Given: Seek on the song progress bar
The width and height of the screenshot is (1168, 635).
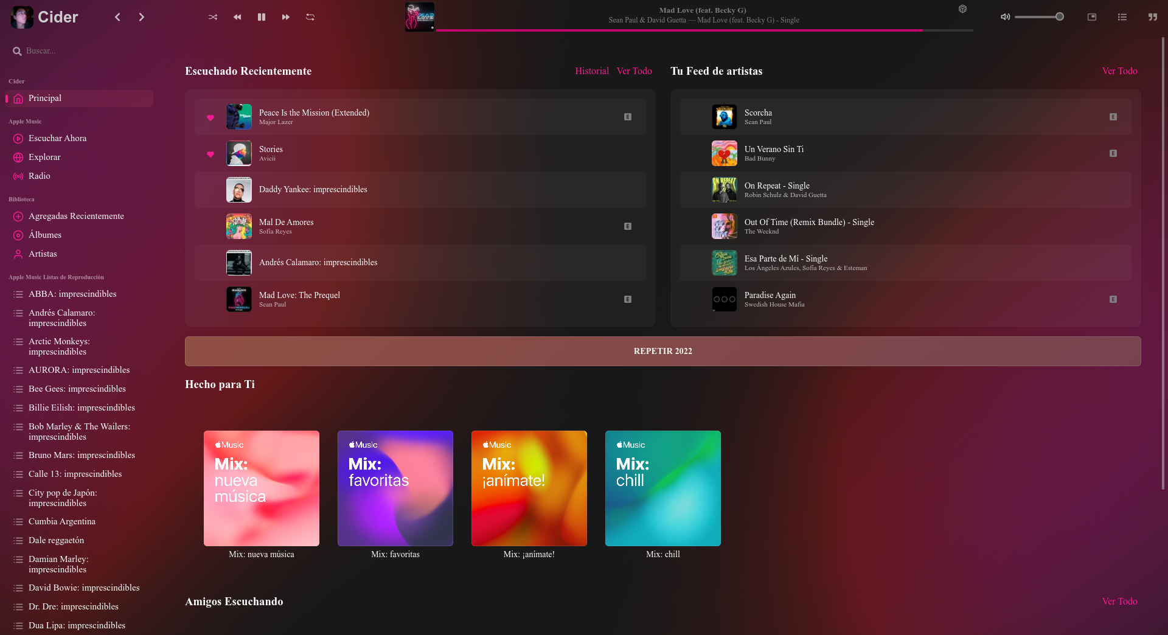Looking at the screenshot, I should pos(704,30).
